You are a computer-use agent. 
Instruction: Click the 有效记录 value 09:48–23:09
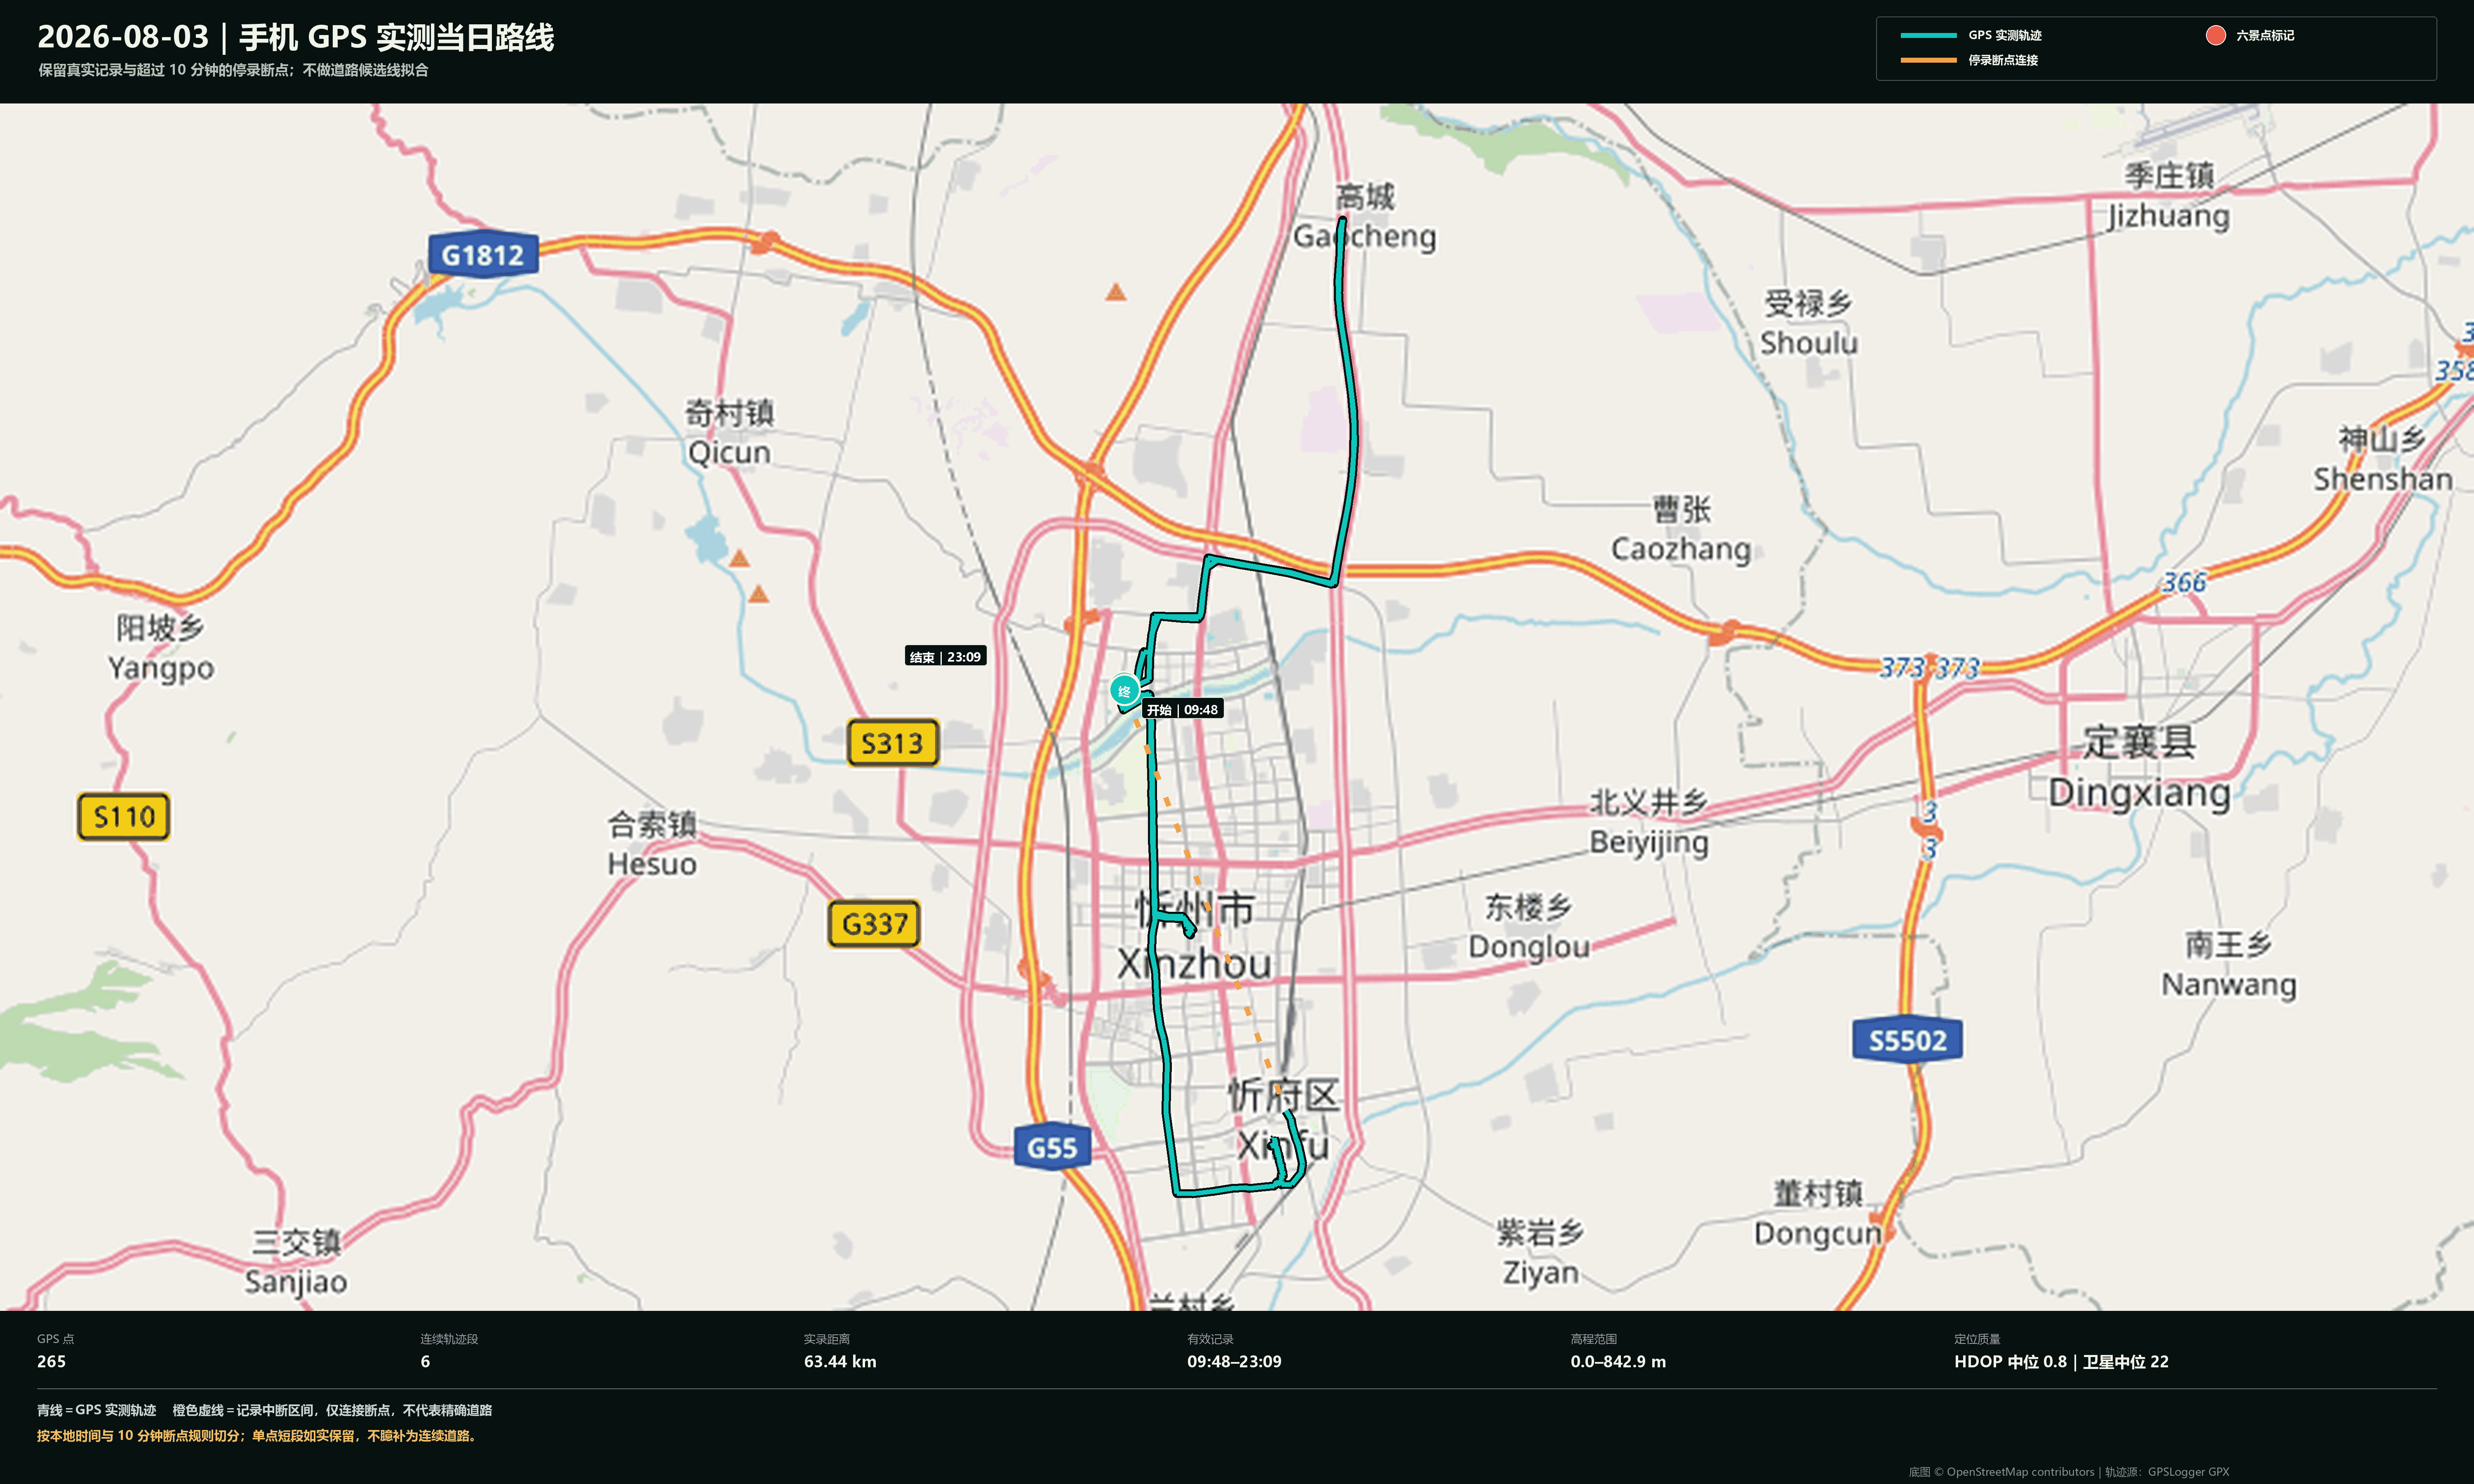1234,1362
